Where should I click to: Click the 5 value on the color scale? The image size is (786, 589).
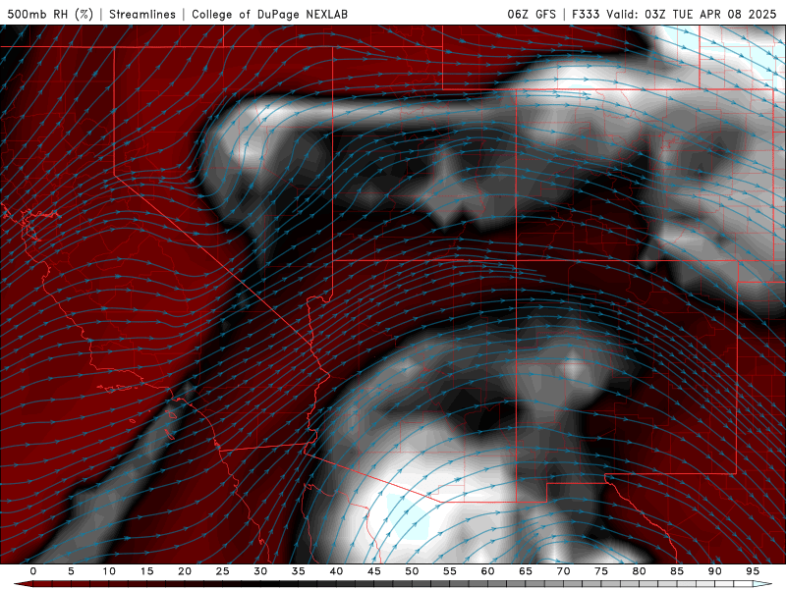pos(71,571)
